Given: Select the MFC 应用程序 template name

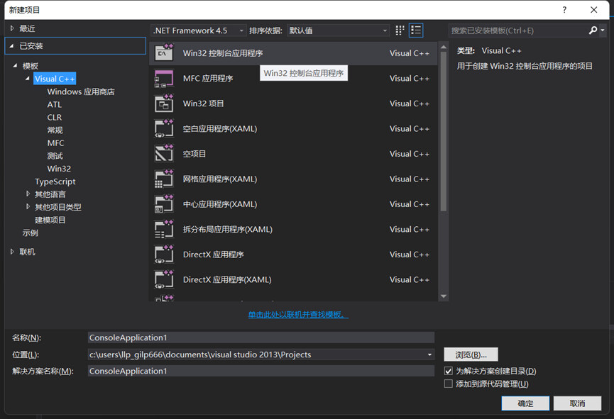Looking at the screenshot, I should [x=208, y=78].
